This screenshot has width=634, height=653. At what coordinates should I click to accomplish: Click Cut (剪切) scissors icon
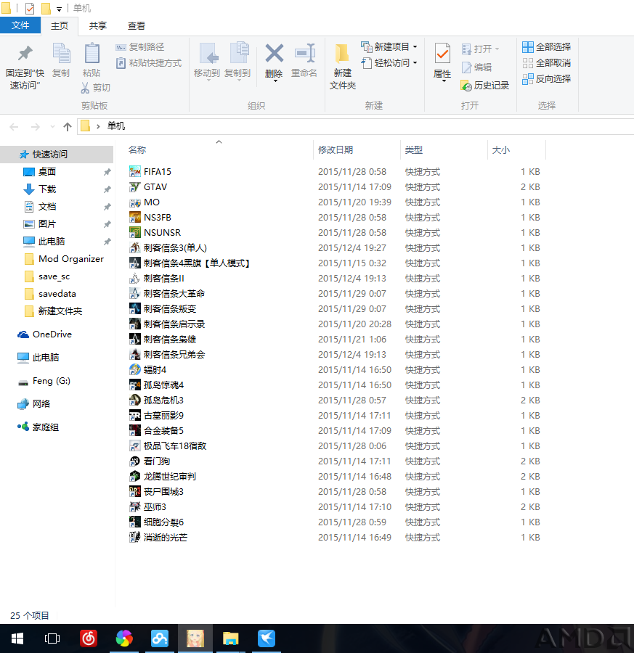[85, 88]
